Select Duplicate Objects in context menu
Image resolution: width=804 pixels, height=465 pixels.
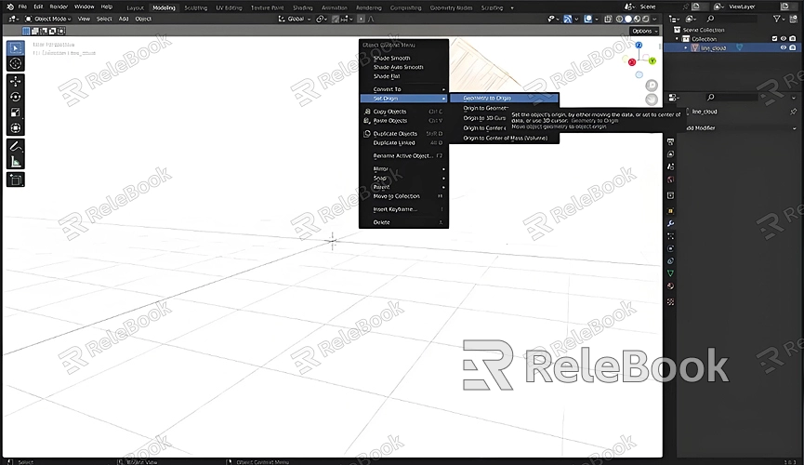(x=404, y=133)
